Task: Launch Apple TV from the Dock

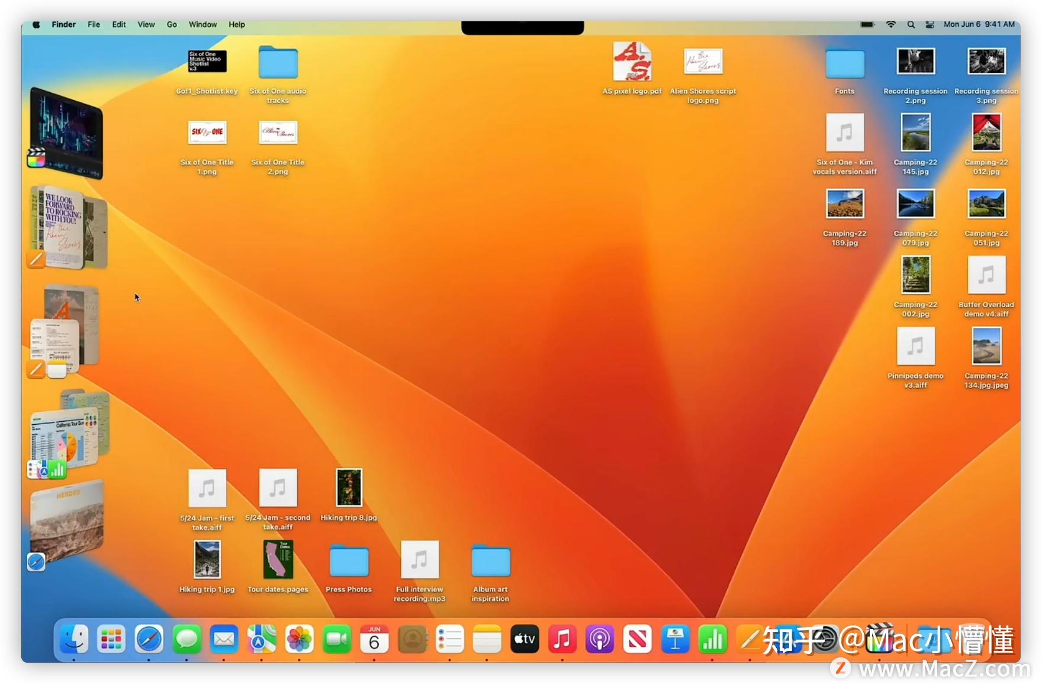Action: pos(525,639)
